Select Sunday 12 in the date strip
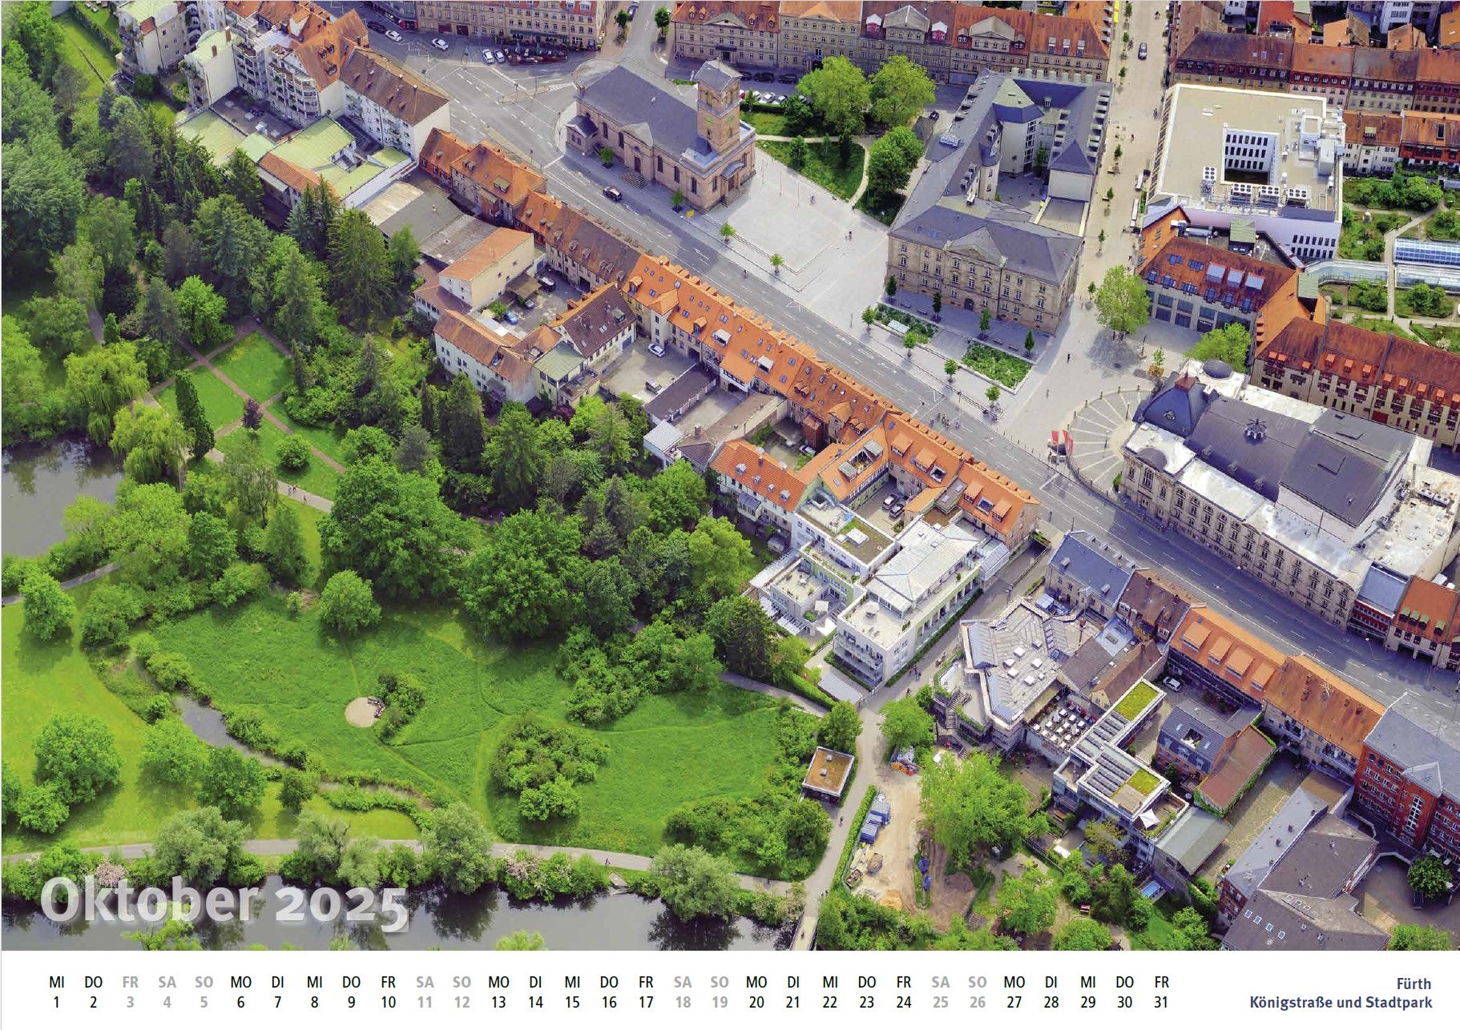 pyautogui.click(x=462, y=992)
